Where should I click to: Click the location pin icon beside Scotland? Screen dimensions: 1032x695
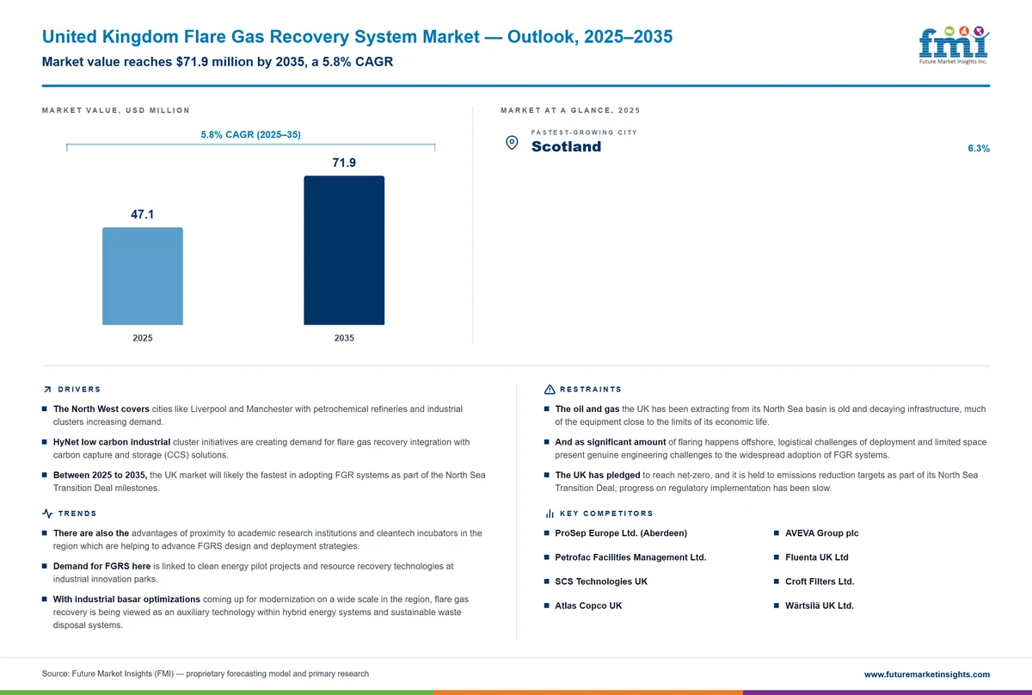click(512, 144)
